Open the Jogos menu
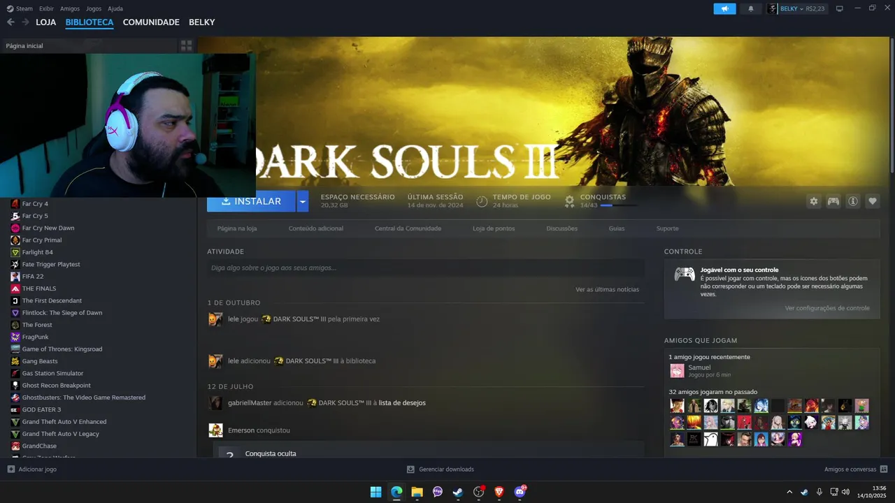Viewport: 895px width, 503px height. tap(94, 8)
